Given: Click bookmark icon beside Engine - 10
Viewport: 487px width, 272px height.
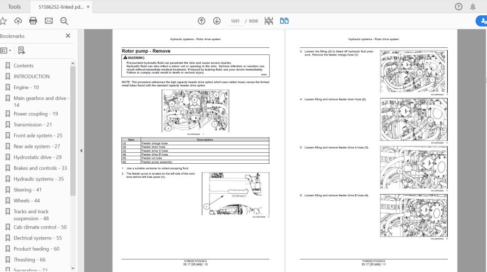Looking at the screenshot, I should (8, 87).
